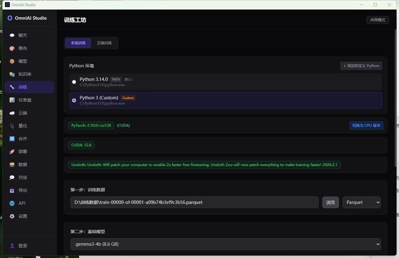Click 添加自定义 Python button
The image size is (399, 258).
pyautogui.click(x=361, y=66)
